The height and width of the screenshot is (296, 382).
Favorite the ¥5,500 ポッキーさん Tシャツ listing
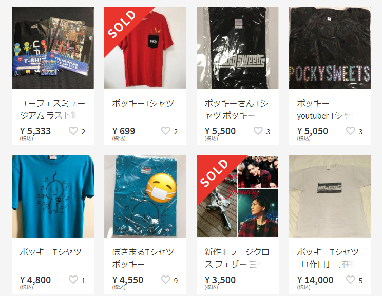coord(258,131)
